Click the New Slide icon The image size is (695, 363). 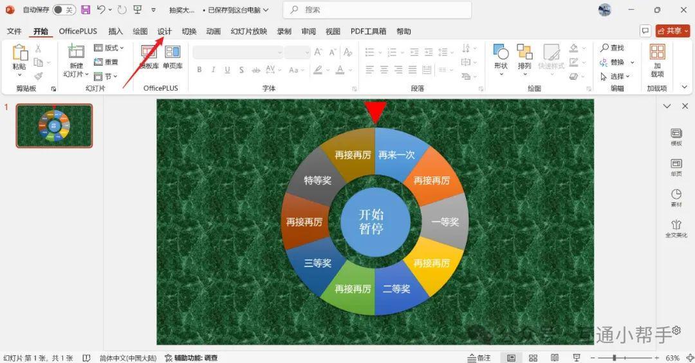[76, 52]
